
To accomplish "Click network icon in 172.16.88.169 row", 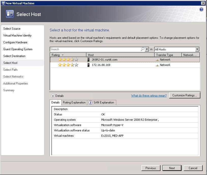I will pos(157,65).
